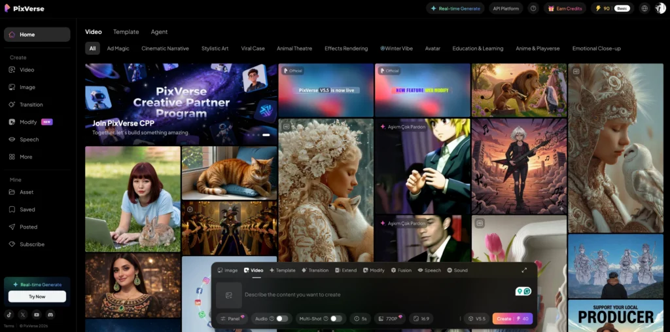Image resolution: width=670 pixels, height=332 pixels.
Task: Select the Cinematic Narrative category filter
Action: [166, 48]
